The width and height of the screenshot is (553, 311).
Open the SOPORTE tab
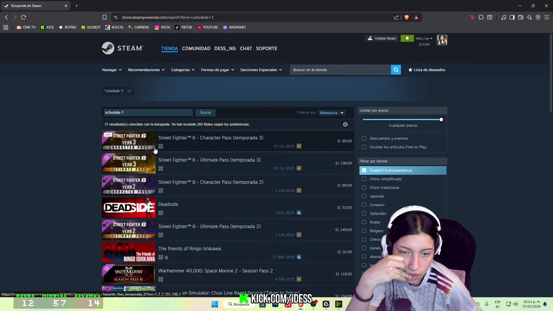pyautogui.click(x=267, y=48)
